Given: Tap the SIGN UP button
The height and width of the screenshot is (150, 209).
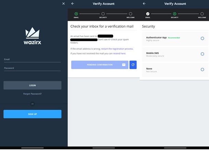Looking at the screenshot, I should pos(33,114).
